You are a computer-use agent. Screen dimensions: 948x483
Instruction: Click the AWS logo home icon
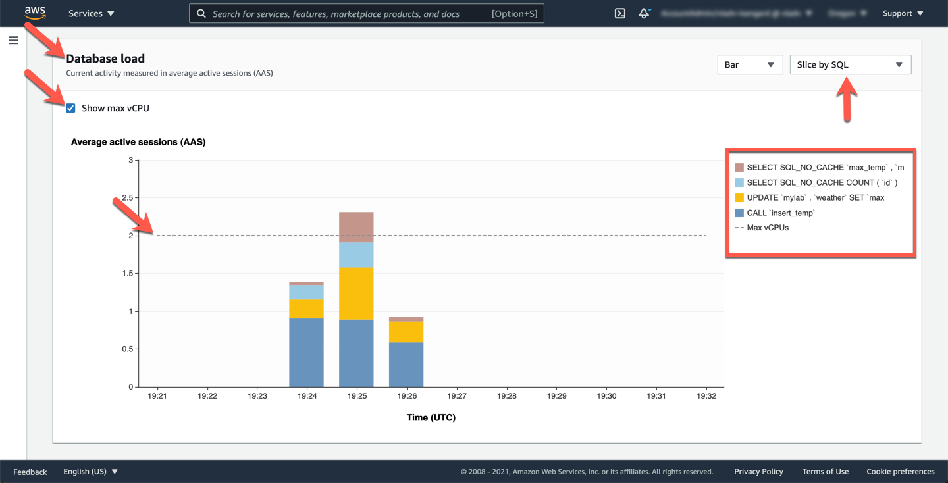pos(35,13)
